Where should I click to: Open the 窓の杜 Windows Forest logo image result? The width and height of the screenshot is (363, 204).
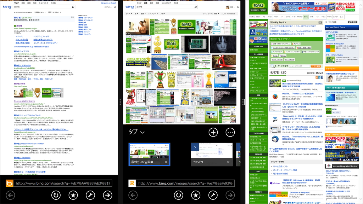click(186, 26)
